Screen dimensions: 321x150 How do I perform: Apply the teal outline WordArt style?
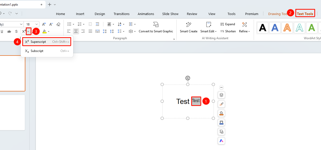[299, 28]
